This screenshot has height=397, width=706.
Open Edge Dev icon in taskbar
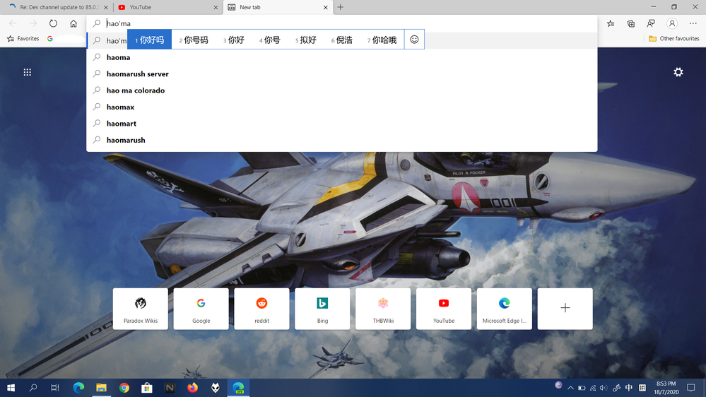[x=238, y=388]
